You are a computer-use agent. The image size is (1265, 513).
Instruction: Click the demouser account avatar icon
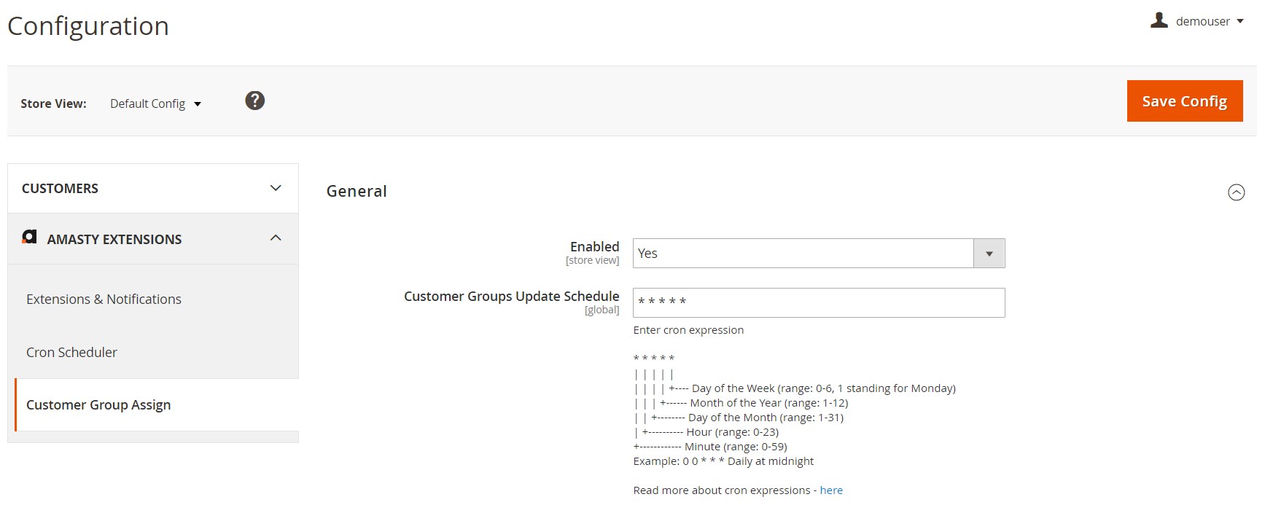(x=1159, y=20)
